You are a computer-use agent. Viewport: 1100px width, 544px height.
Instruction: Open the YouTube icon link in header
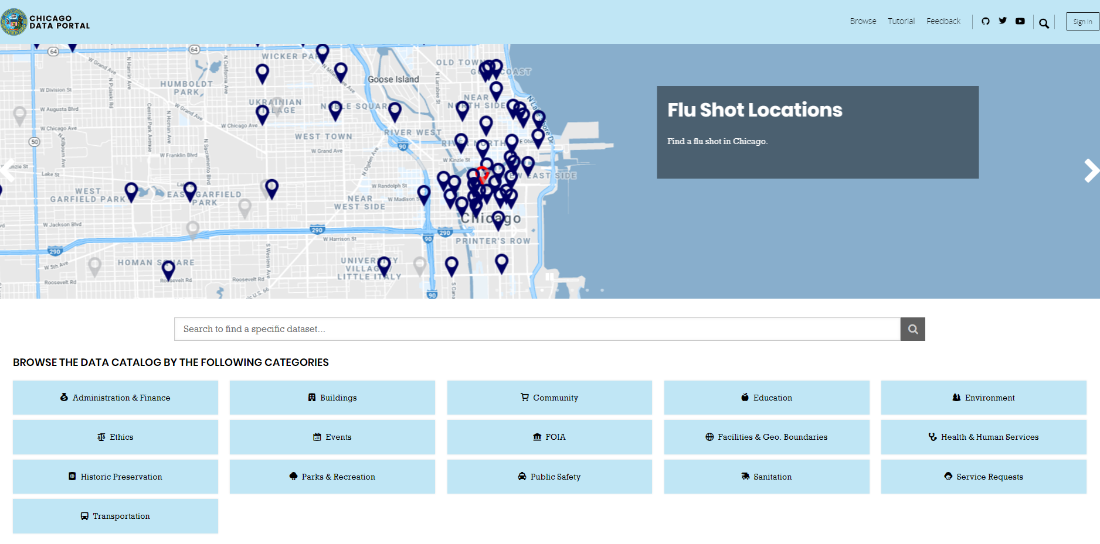1020,21
